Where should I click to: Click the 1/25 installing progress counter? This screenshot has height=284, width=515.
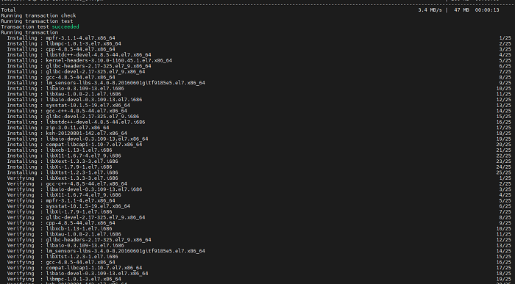(505, 38)
